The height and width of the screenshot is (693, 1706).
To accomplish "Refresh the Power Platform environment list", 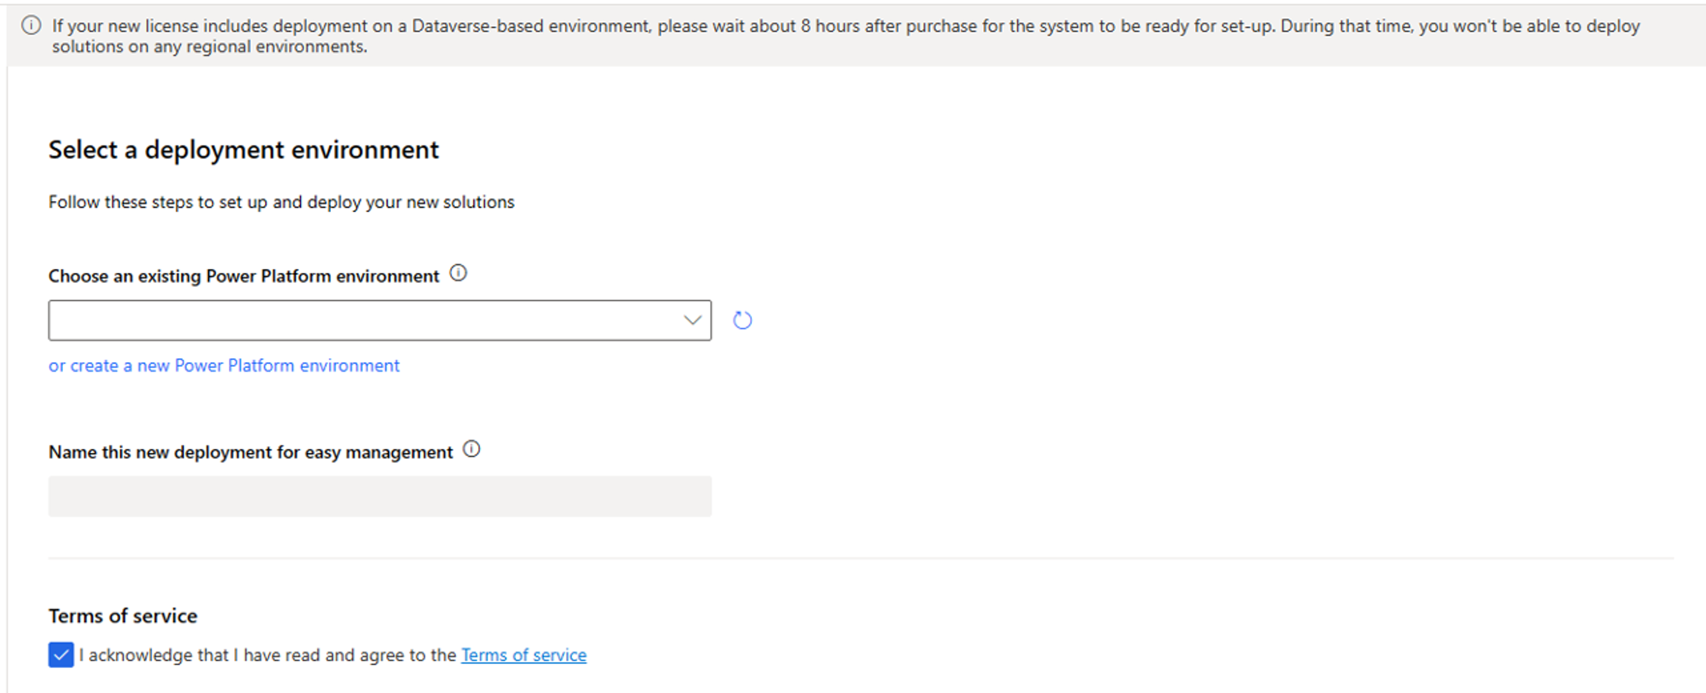I will tap(742, 321).
